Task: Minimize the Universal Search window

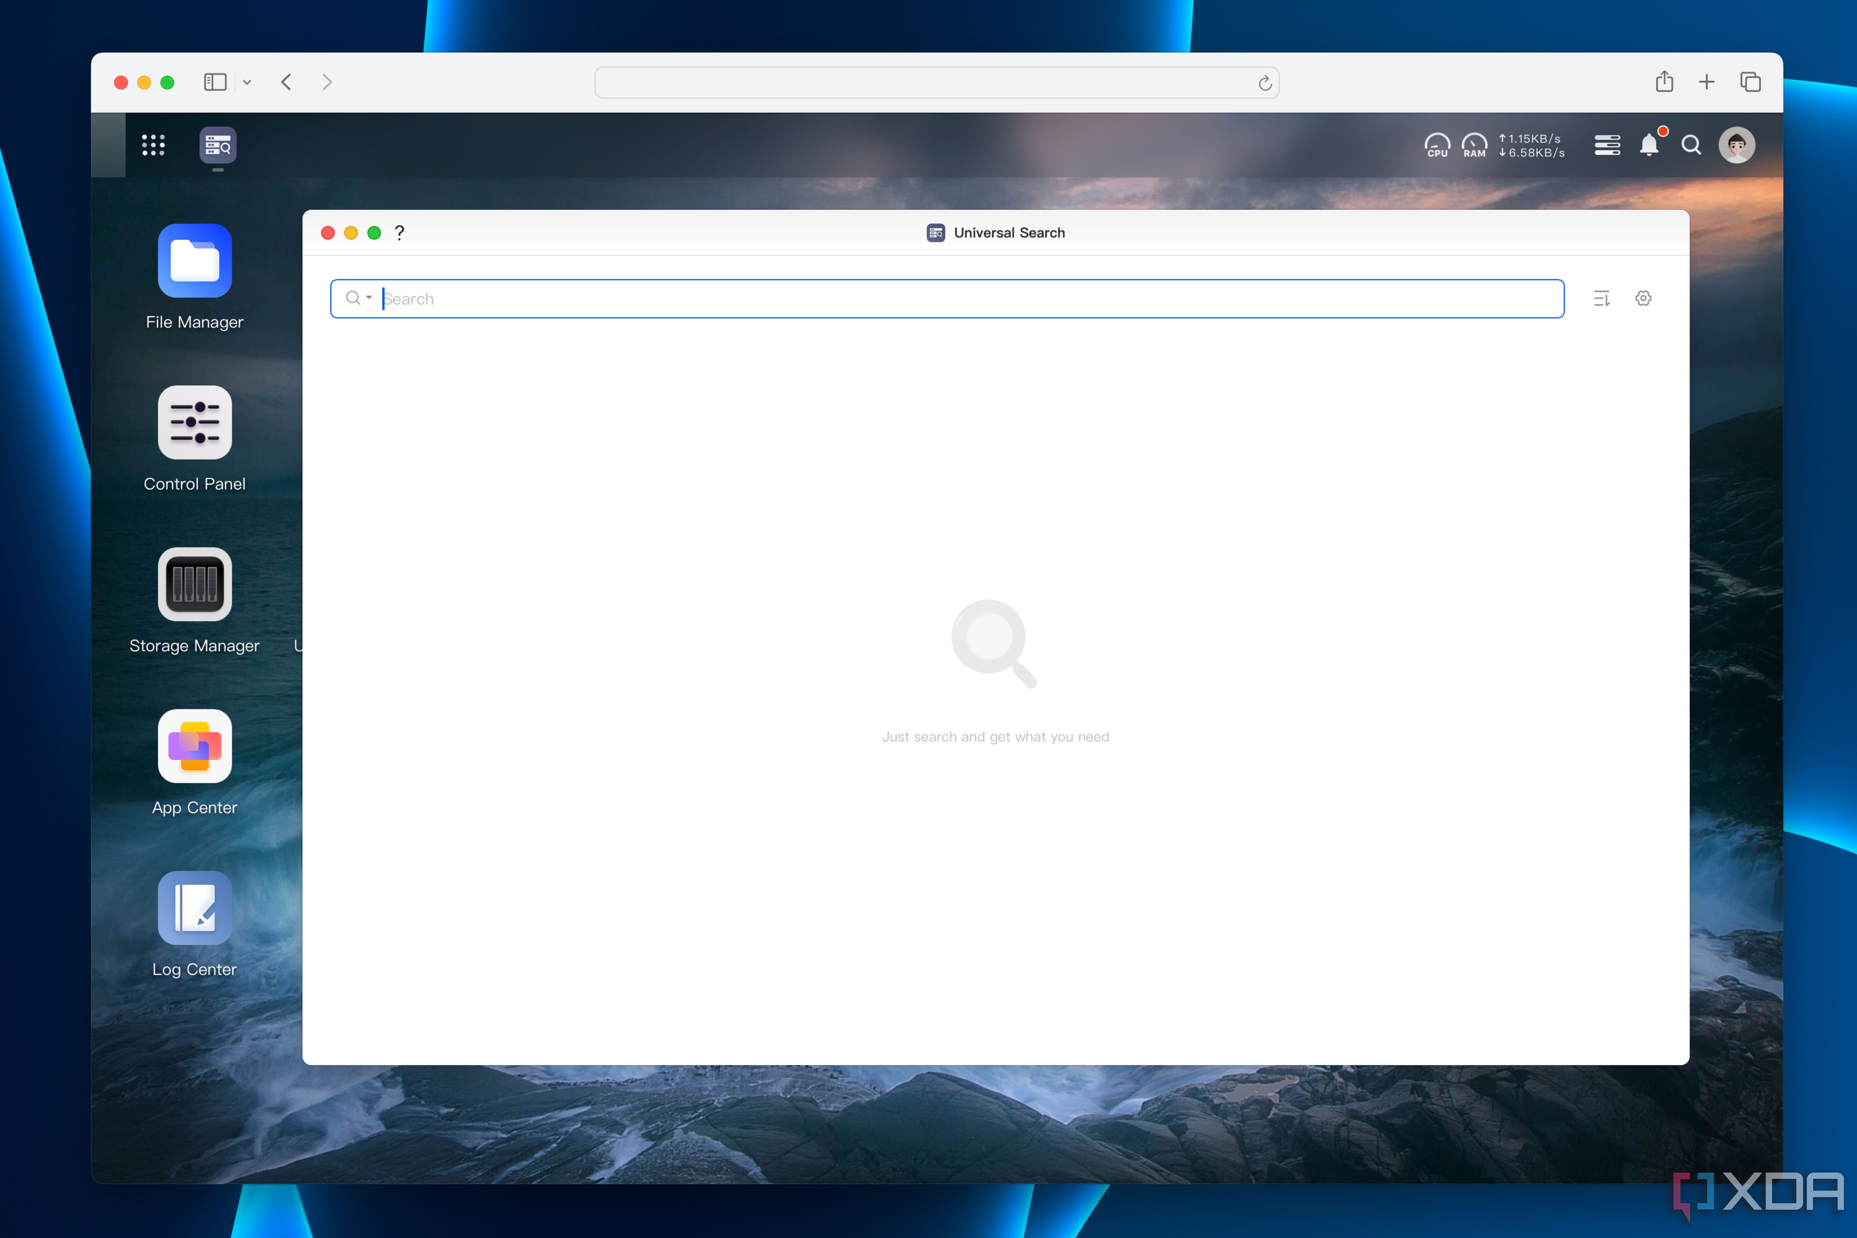Action: coord(351,233)
